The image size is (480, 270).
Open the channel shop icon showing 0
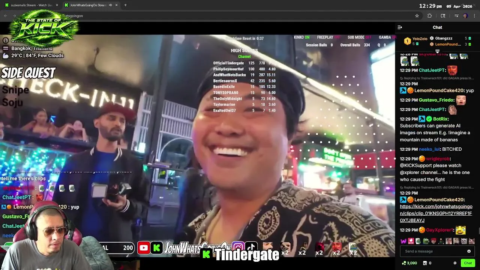point(427,263)
